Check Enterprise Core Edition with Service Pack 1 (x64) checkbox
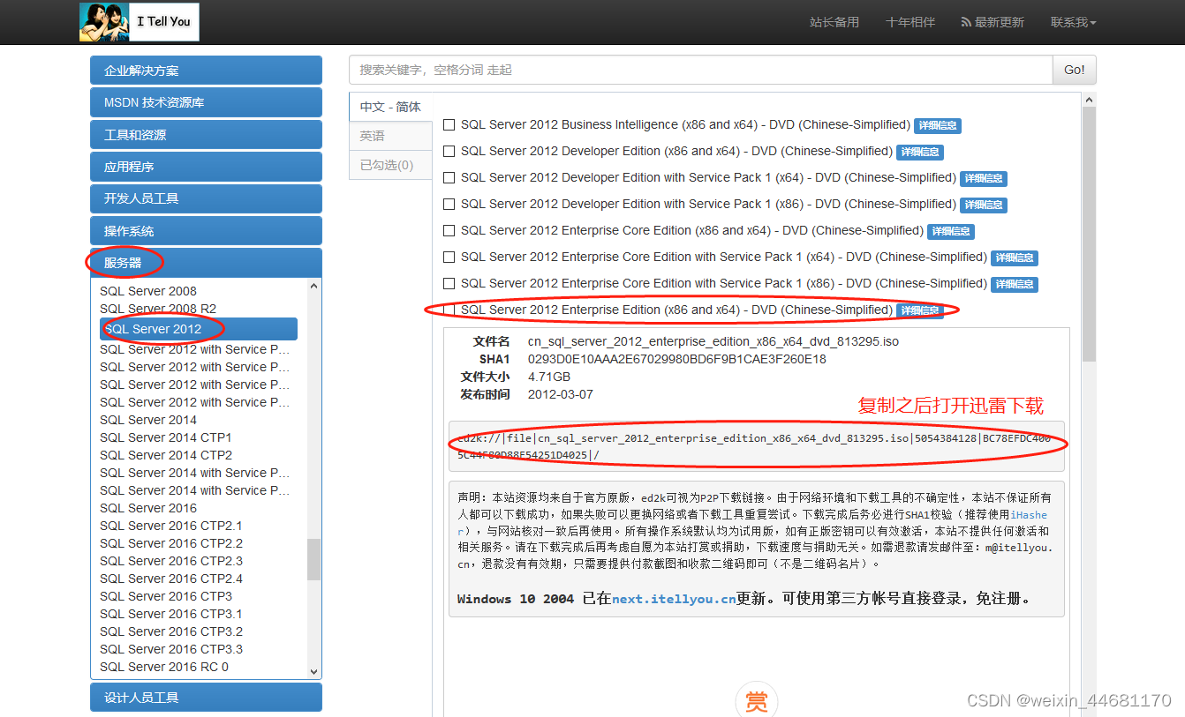The height and width of the screenshot is (717, 1185). click(449, 258)
